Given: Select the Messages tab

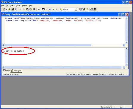Looking at the screenshot, I should (16, 71).
